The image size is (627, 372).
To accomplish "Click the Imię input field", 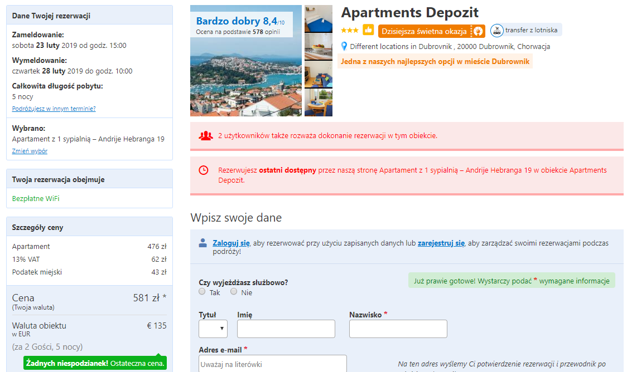I will (286, 329).
